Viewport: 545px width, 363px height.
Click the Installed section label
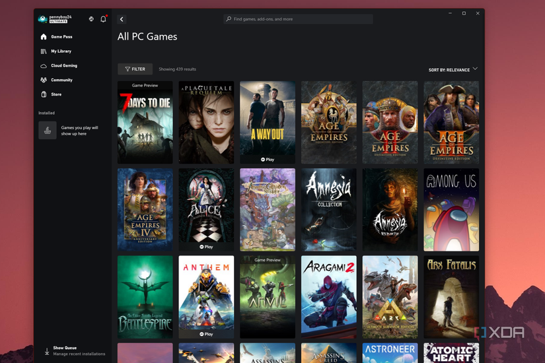click(x=47, y=113)
